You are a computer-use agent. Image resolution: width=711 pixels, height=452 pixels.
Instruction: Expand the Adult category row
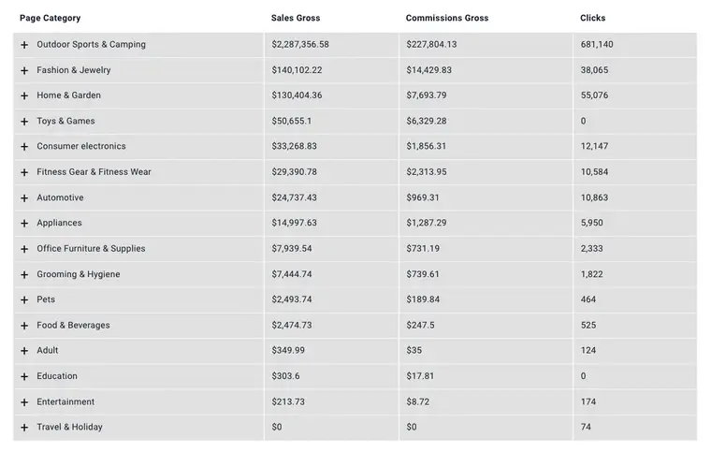point(24,351)
